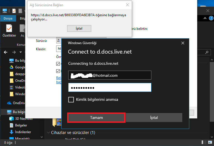Click the password field
Image resolution: width=214 pixels, height=146 pixels.
pos(110,87)
